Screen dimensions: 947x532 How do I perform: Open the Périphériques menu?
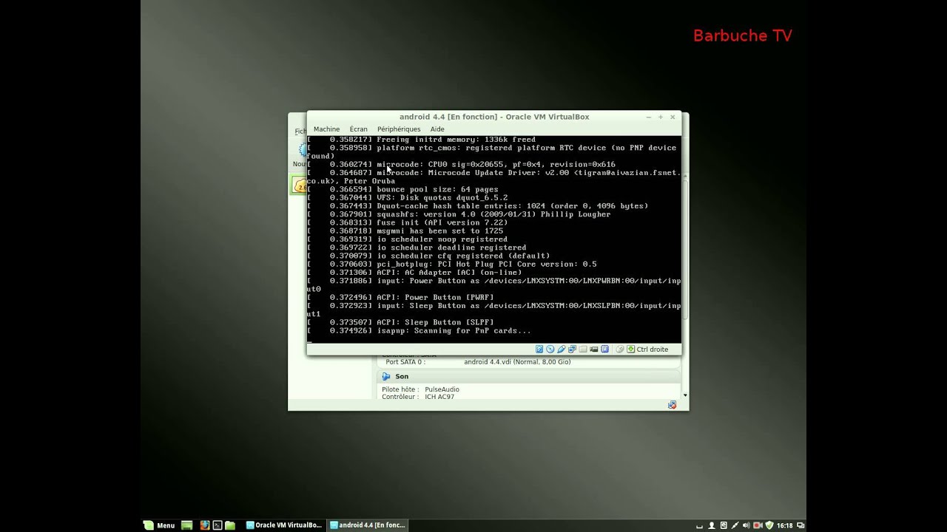tap(399, 129)
